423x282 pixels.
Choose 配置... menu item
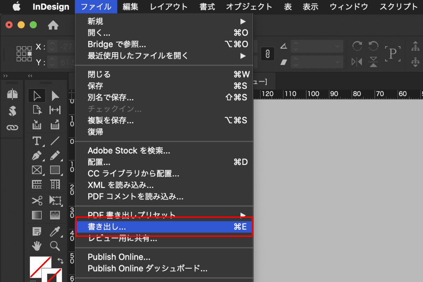pos(164,162)
